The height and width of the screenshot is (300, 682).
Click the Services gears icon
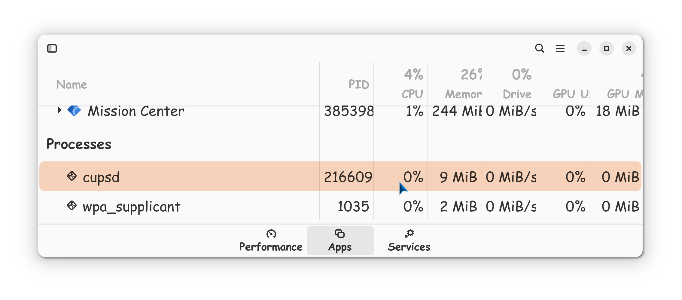[409, 234]
